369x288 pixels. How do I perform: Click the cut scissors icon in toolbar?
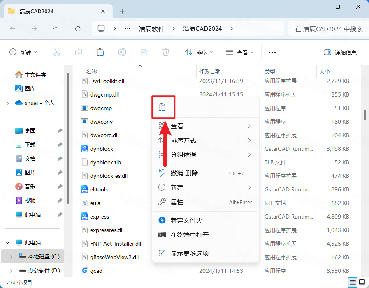57,52
